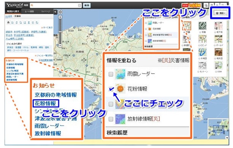Click the Yahoo! Japan 地図 logo
This screenshot has width=233, height=148.
pyautogui.click(x=17, y=5)
